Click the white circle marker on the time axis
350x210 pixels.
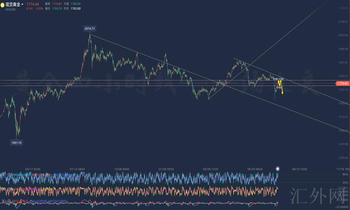278,169
